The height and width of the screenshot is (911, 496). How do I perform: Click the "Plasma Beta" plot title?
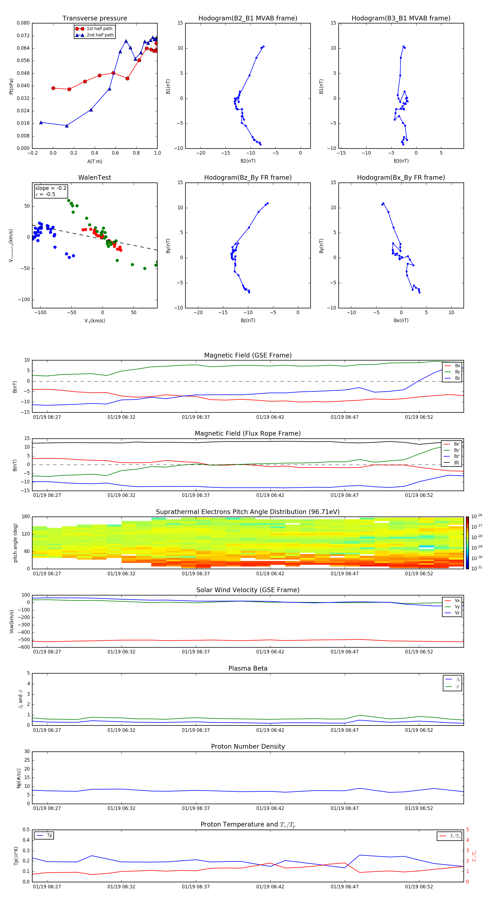248,669
